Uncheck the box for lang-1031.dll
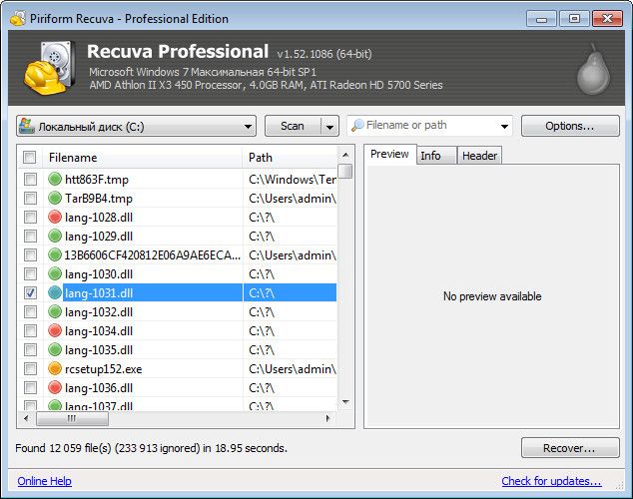The width and height of the screenshot is (633, 499). [x=30, y=292]
